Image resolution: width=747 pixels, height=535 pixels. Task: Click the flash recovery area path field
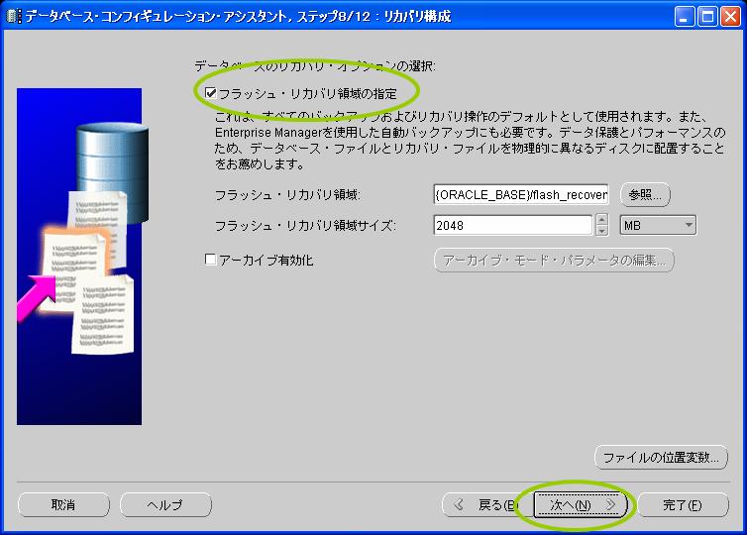[x=521, y=194]
